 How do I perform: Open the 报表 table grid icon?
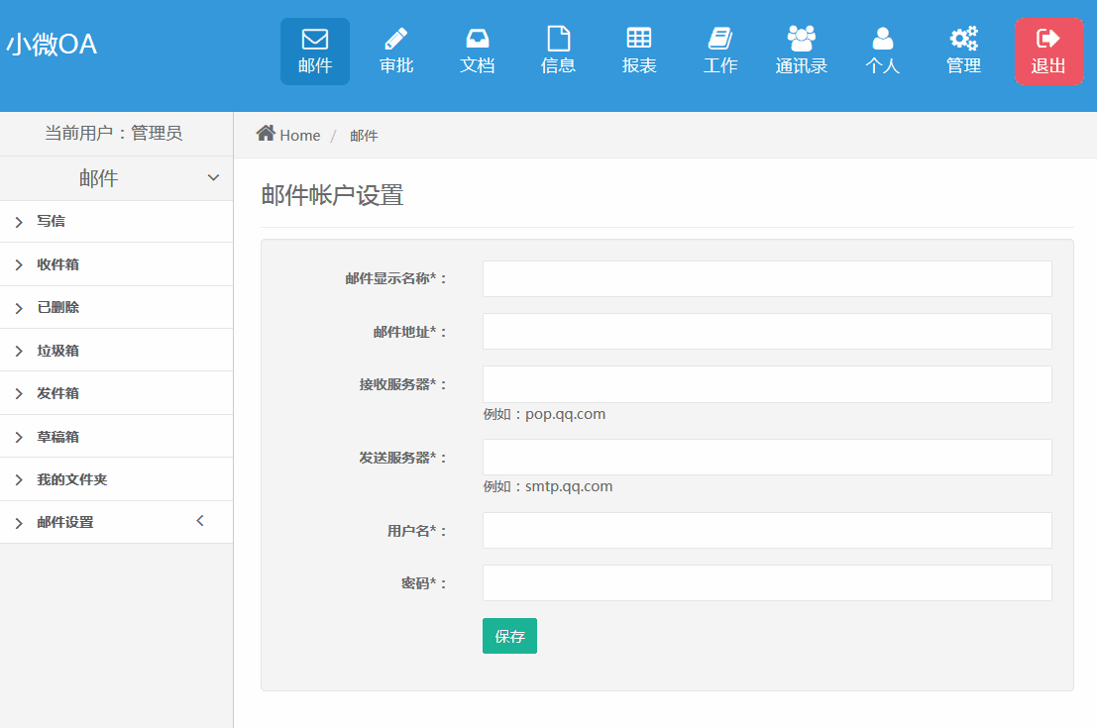(x=639, y=39)
